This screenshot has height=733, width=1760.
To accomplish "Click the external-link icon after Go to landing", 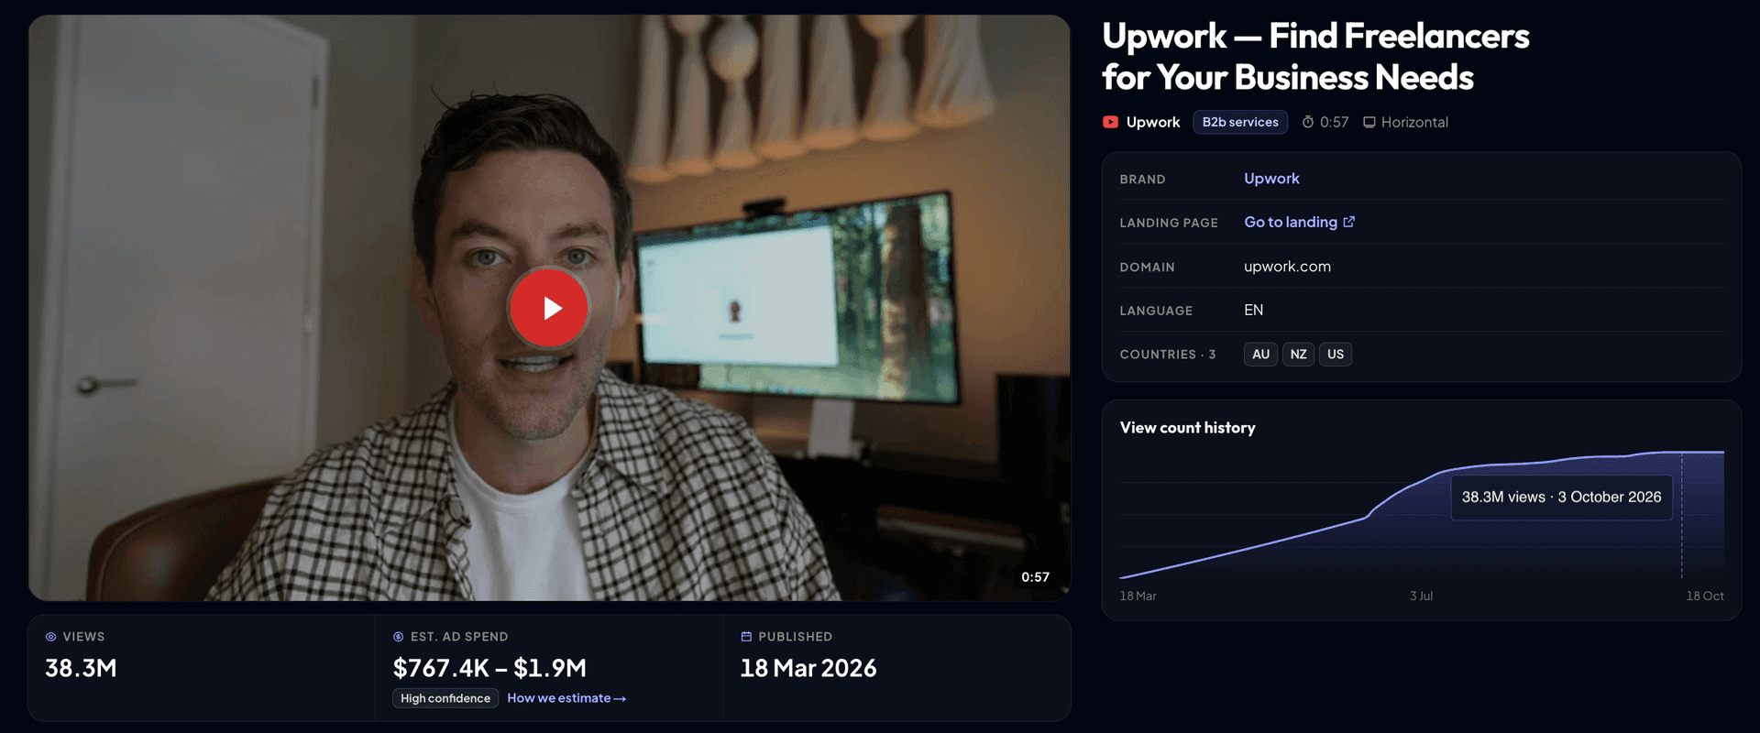I will pyautogui.click(x=1348, y=222).
